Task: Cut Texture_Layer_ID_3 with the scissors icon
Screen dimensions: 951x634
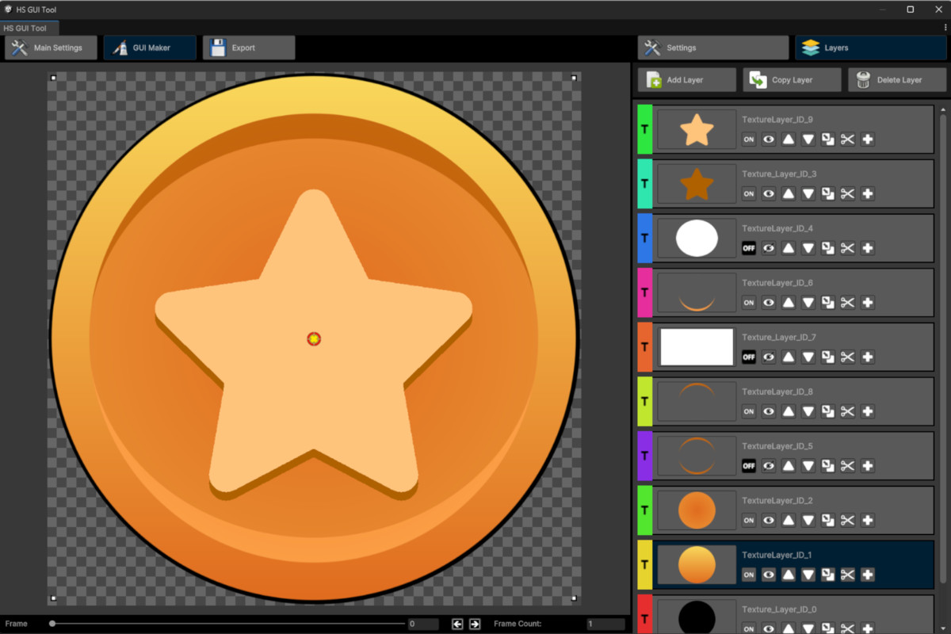Action: click(847, 193)
